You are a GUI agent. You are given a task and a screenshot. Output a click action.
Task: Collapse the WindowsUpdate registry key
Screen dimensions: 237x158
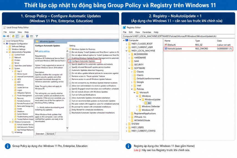(140, 100)
